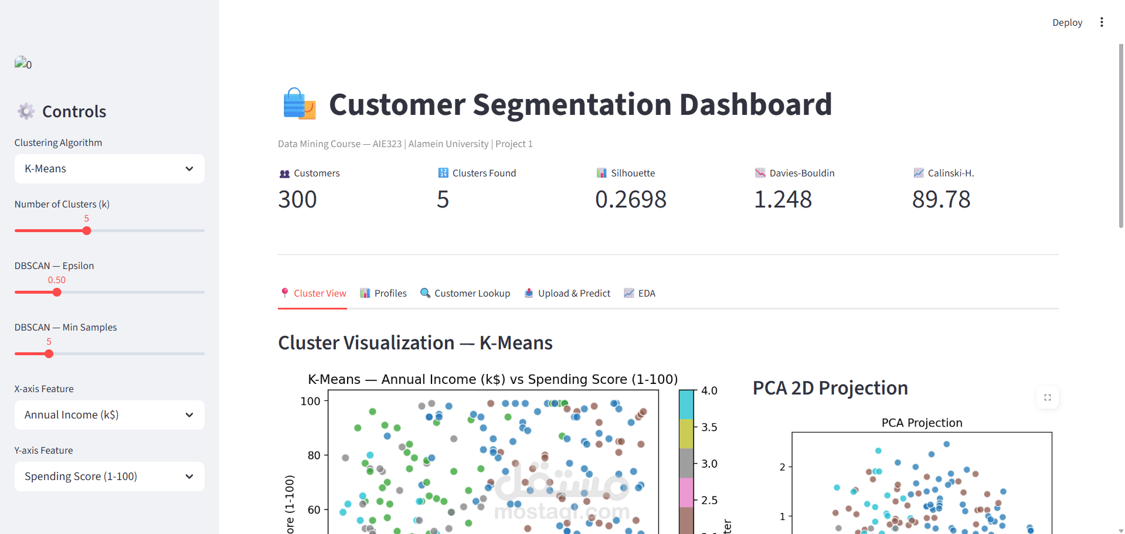
Task: Click the pin icon on Cluster View tab
Action: 285,292
